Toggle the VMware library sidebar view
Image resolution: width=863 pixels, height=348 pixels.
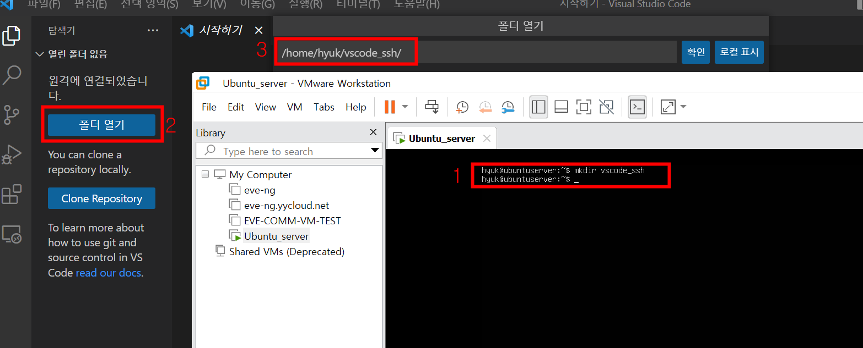538,107
